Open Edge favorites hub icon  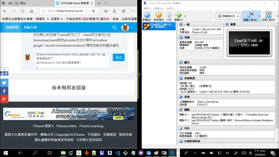(106, 11)
